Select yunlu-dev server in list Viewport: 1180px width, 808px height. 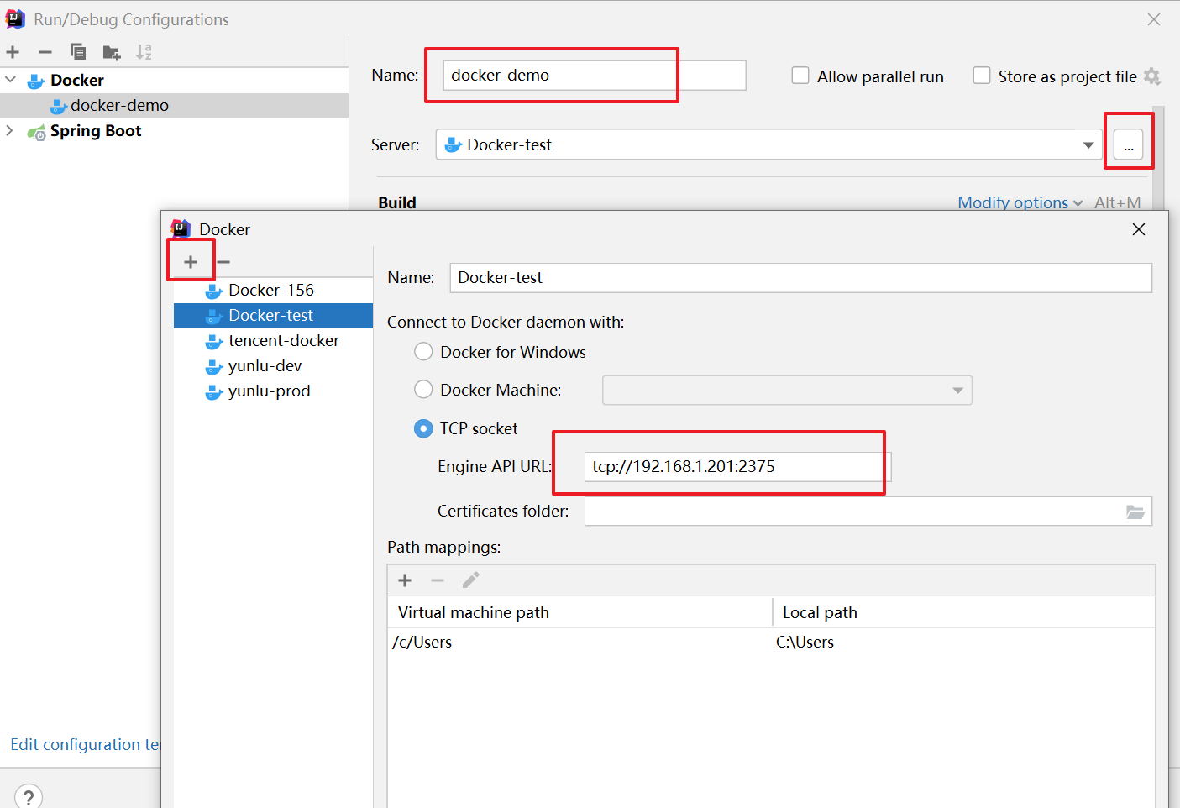[273, 365]
